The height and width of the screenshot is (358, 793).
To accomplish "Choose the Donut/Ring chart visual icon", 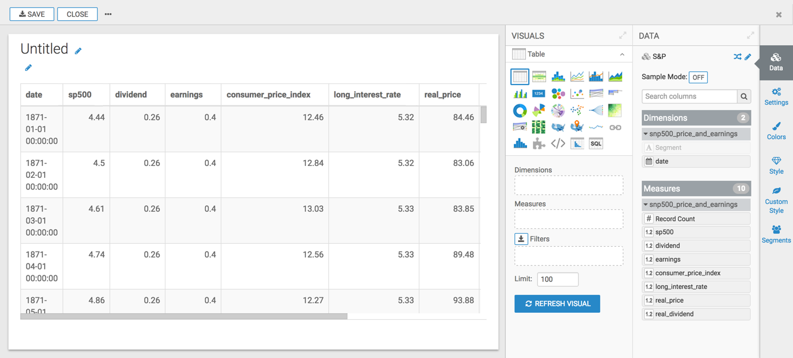I will [x=520, y=111].
